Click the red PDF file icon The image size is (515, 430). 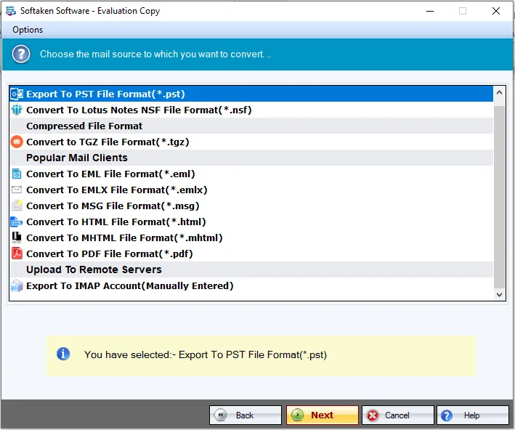point(17,253)
